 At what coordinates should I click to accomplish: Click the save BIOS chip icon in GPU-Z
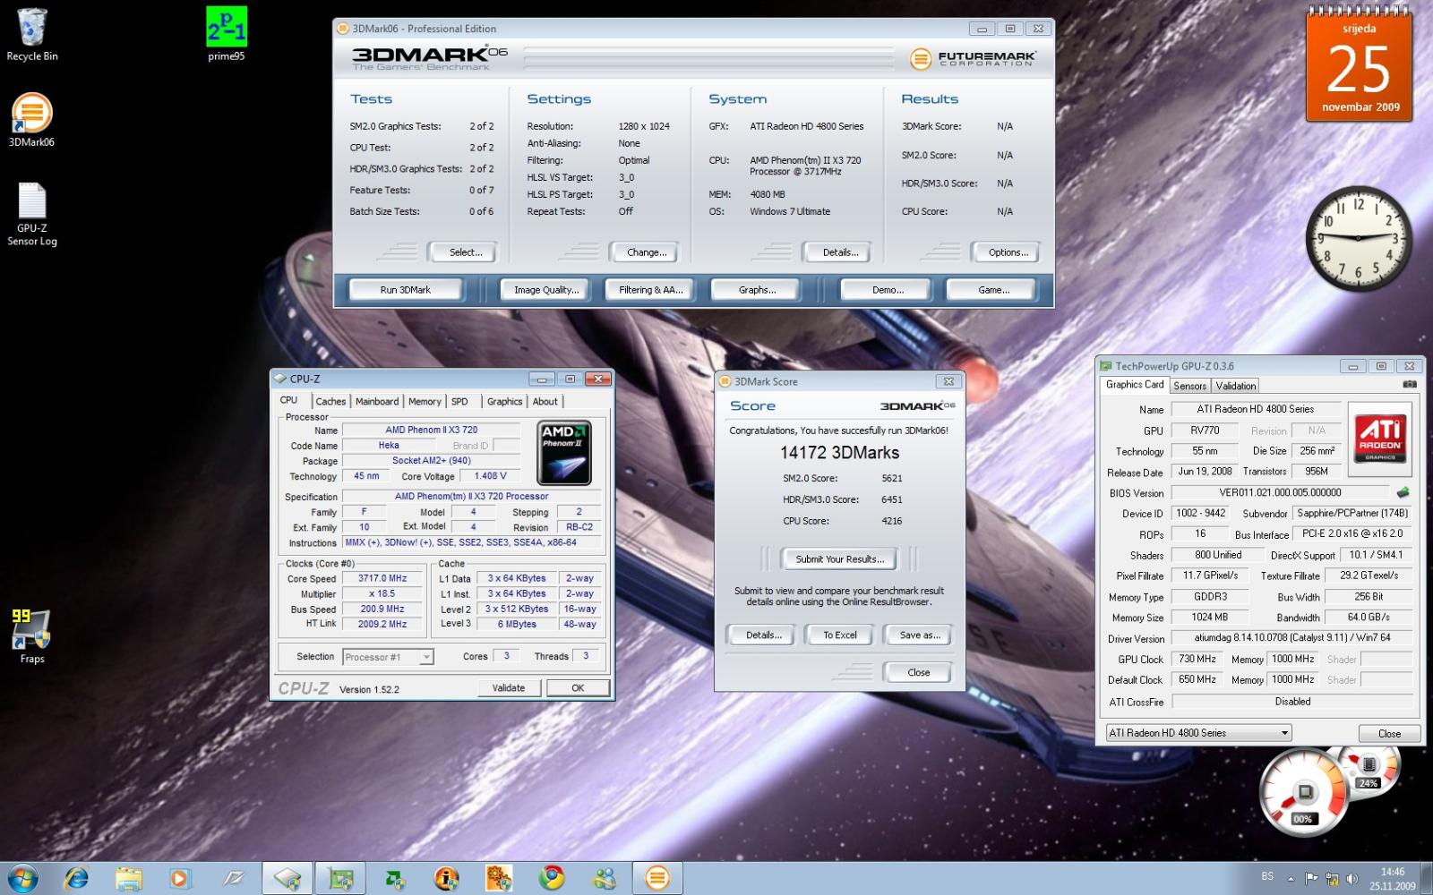tap(1403, 492)
